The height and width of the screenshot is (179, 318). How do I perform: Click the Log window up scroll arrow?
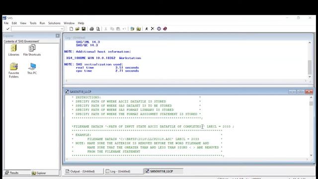pyautogui.click(x=310, y=43)
